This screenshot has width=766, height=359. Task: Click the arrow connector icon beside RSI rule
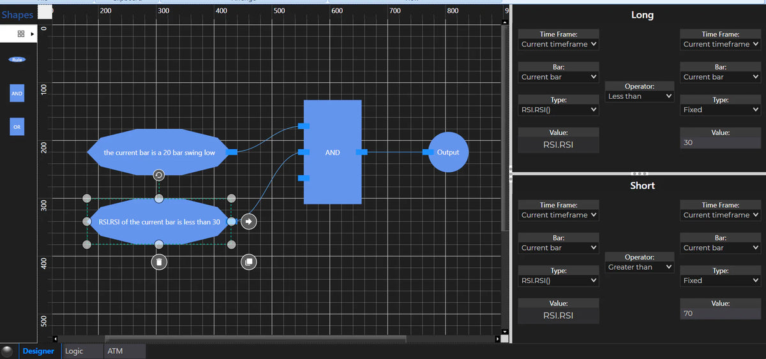pos(250,221)
